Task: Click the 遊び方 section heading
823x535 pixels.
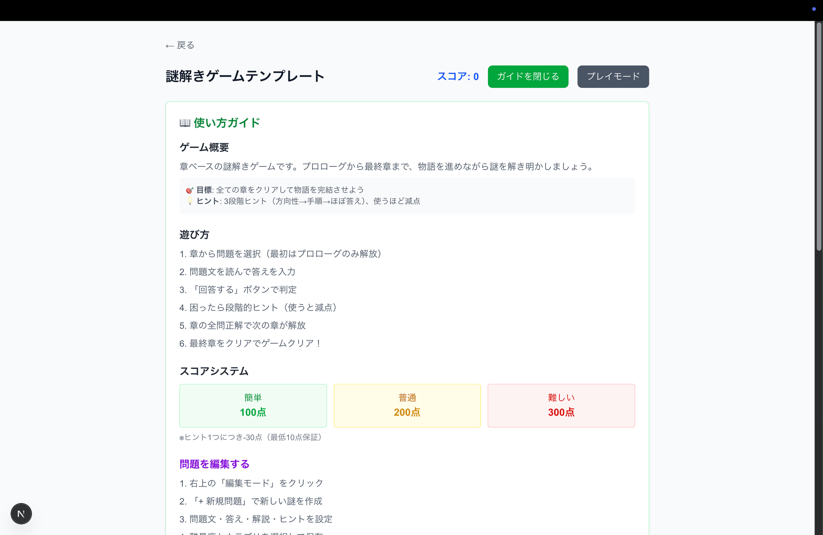Action: (x=194, y=235)
